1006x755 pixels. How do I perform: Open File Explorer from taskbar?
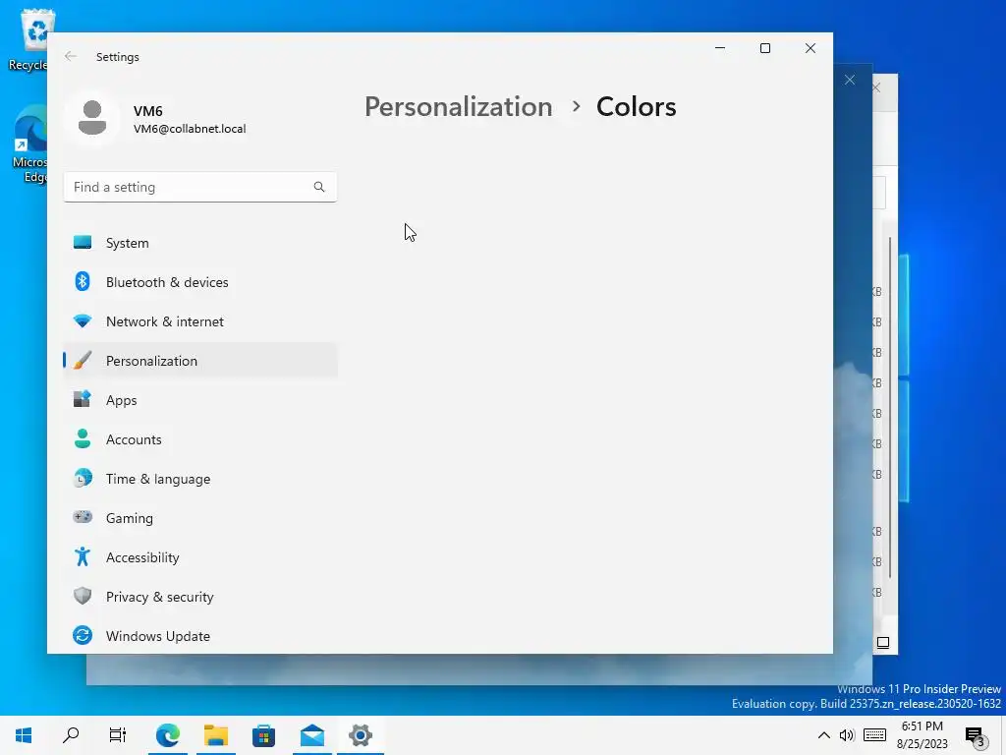(x=216, y=735)
